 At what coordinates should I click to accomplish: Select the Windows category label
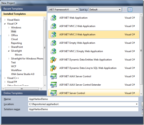pyautogui.click(x=16, y=28)
